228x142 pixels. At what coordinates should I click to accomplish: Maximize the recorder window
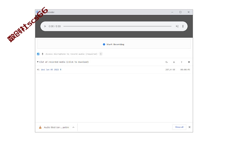click(x=181, y=12)
